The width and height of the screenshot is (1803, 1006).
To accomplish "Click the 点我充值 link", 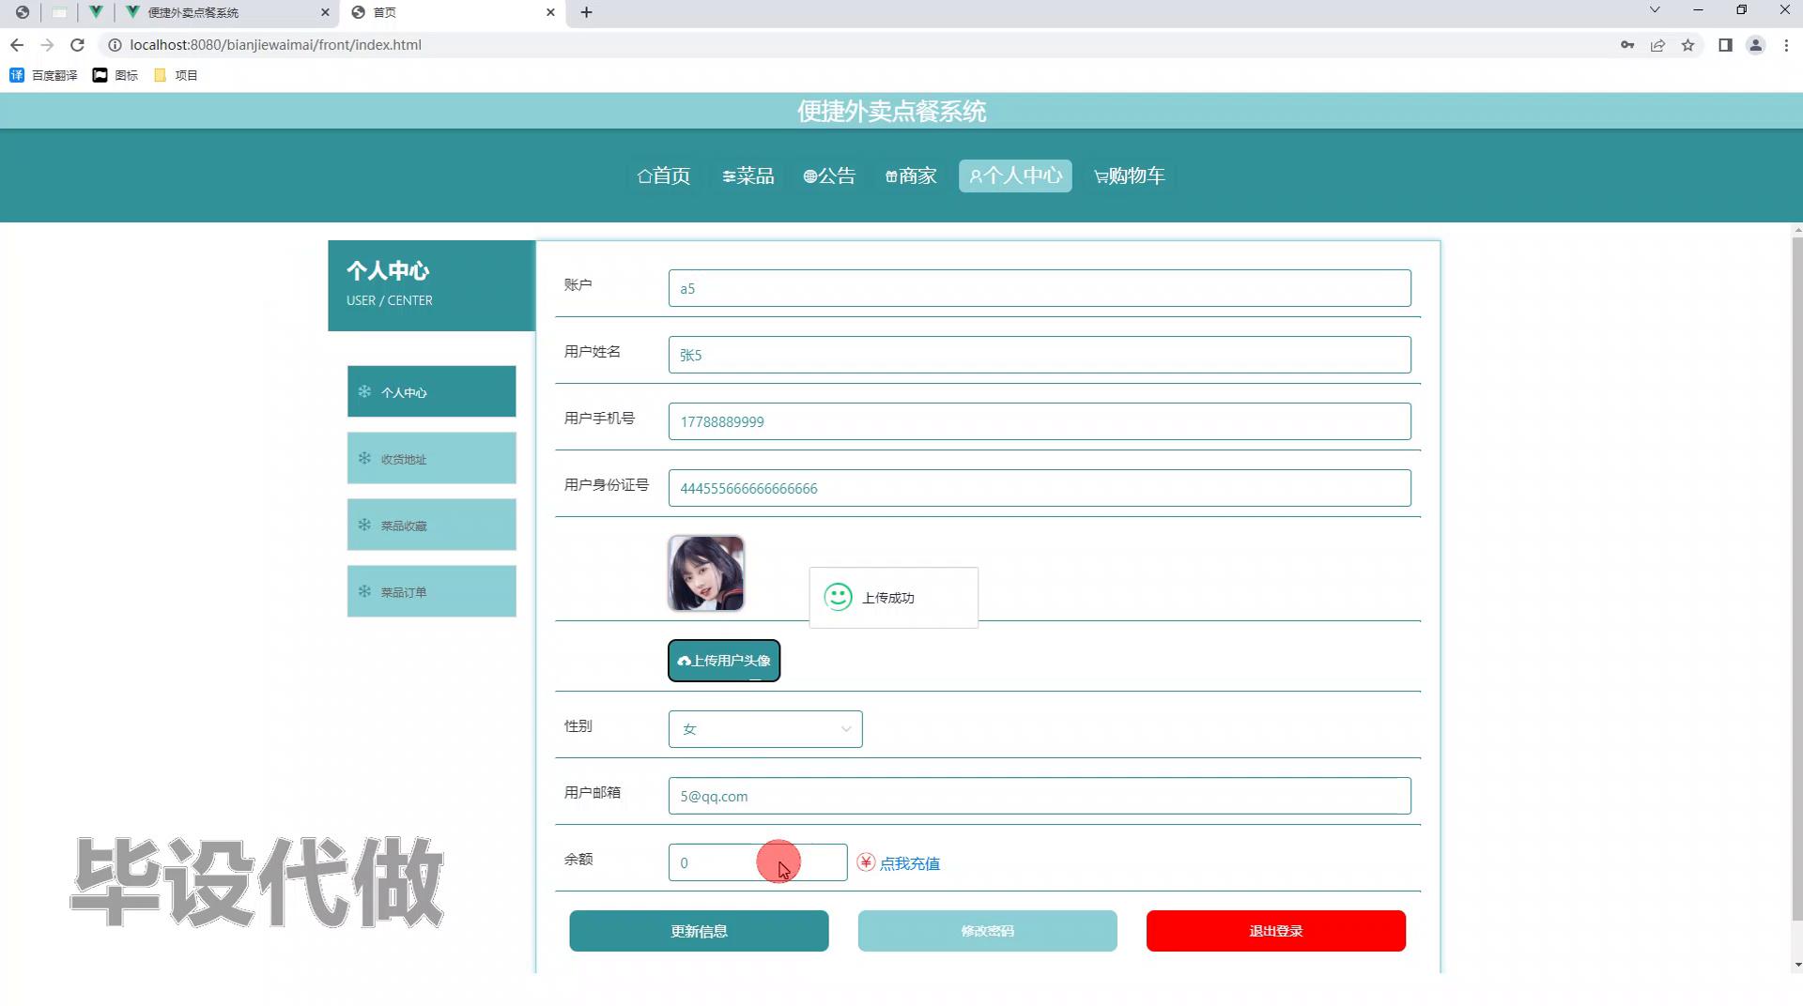I will pos(909,863).
